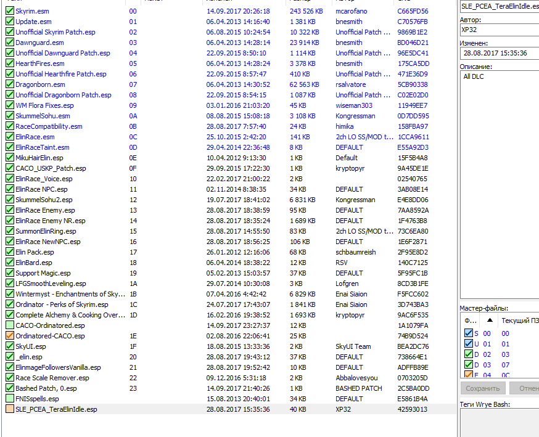539x437 pixels.
Task: Toggle the Dragonborn.esm checkbox
Action: (10, 84)
